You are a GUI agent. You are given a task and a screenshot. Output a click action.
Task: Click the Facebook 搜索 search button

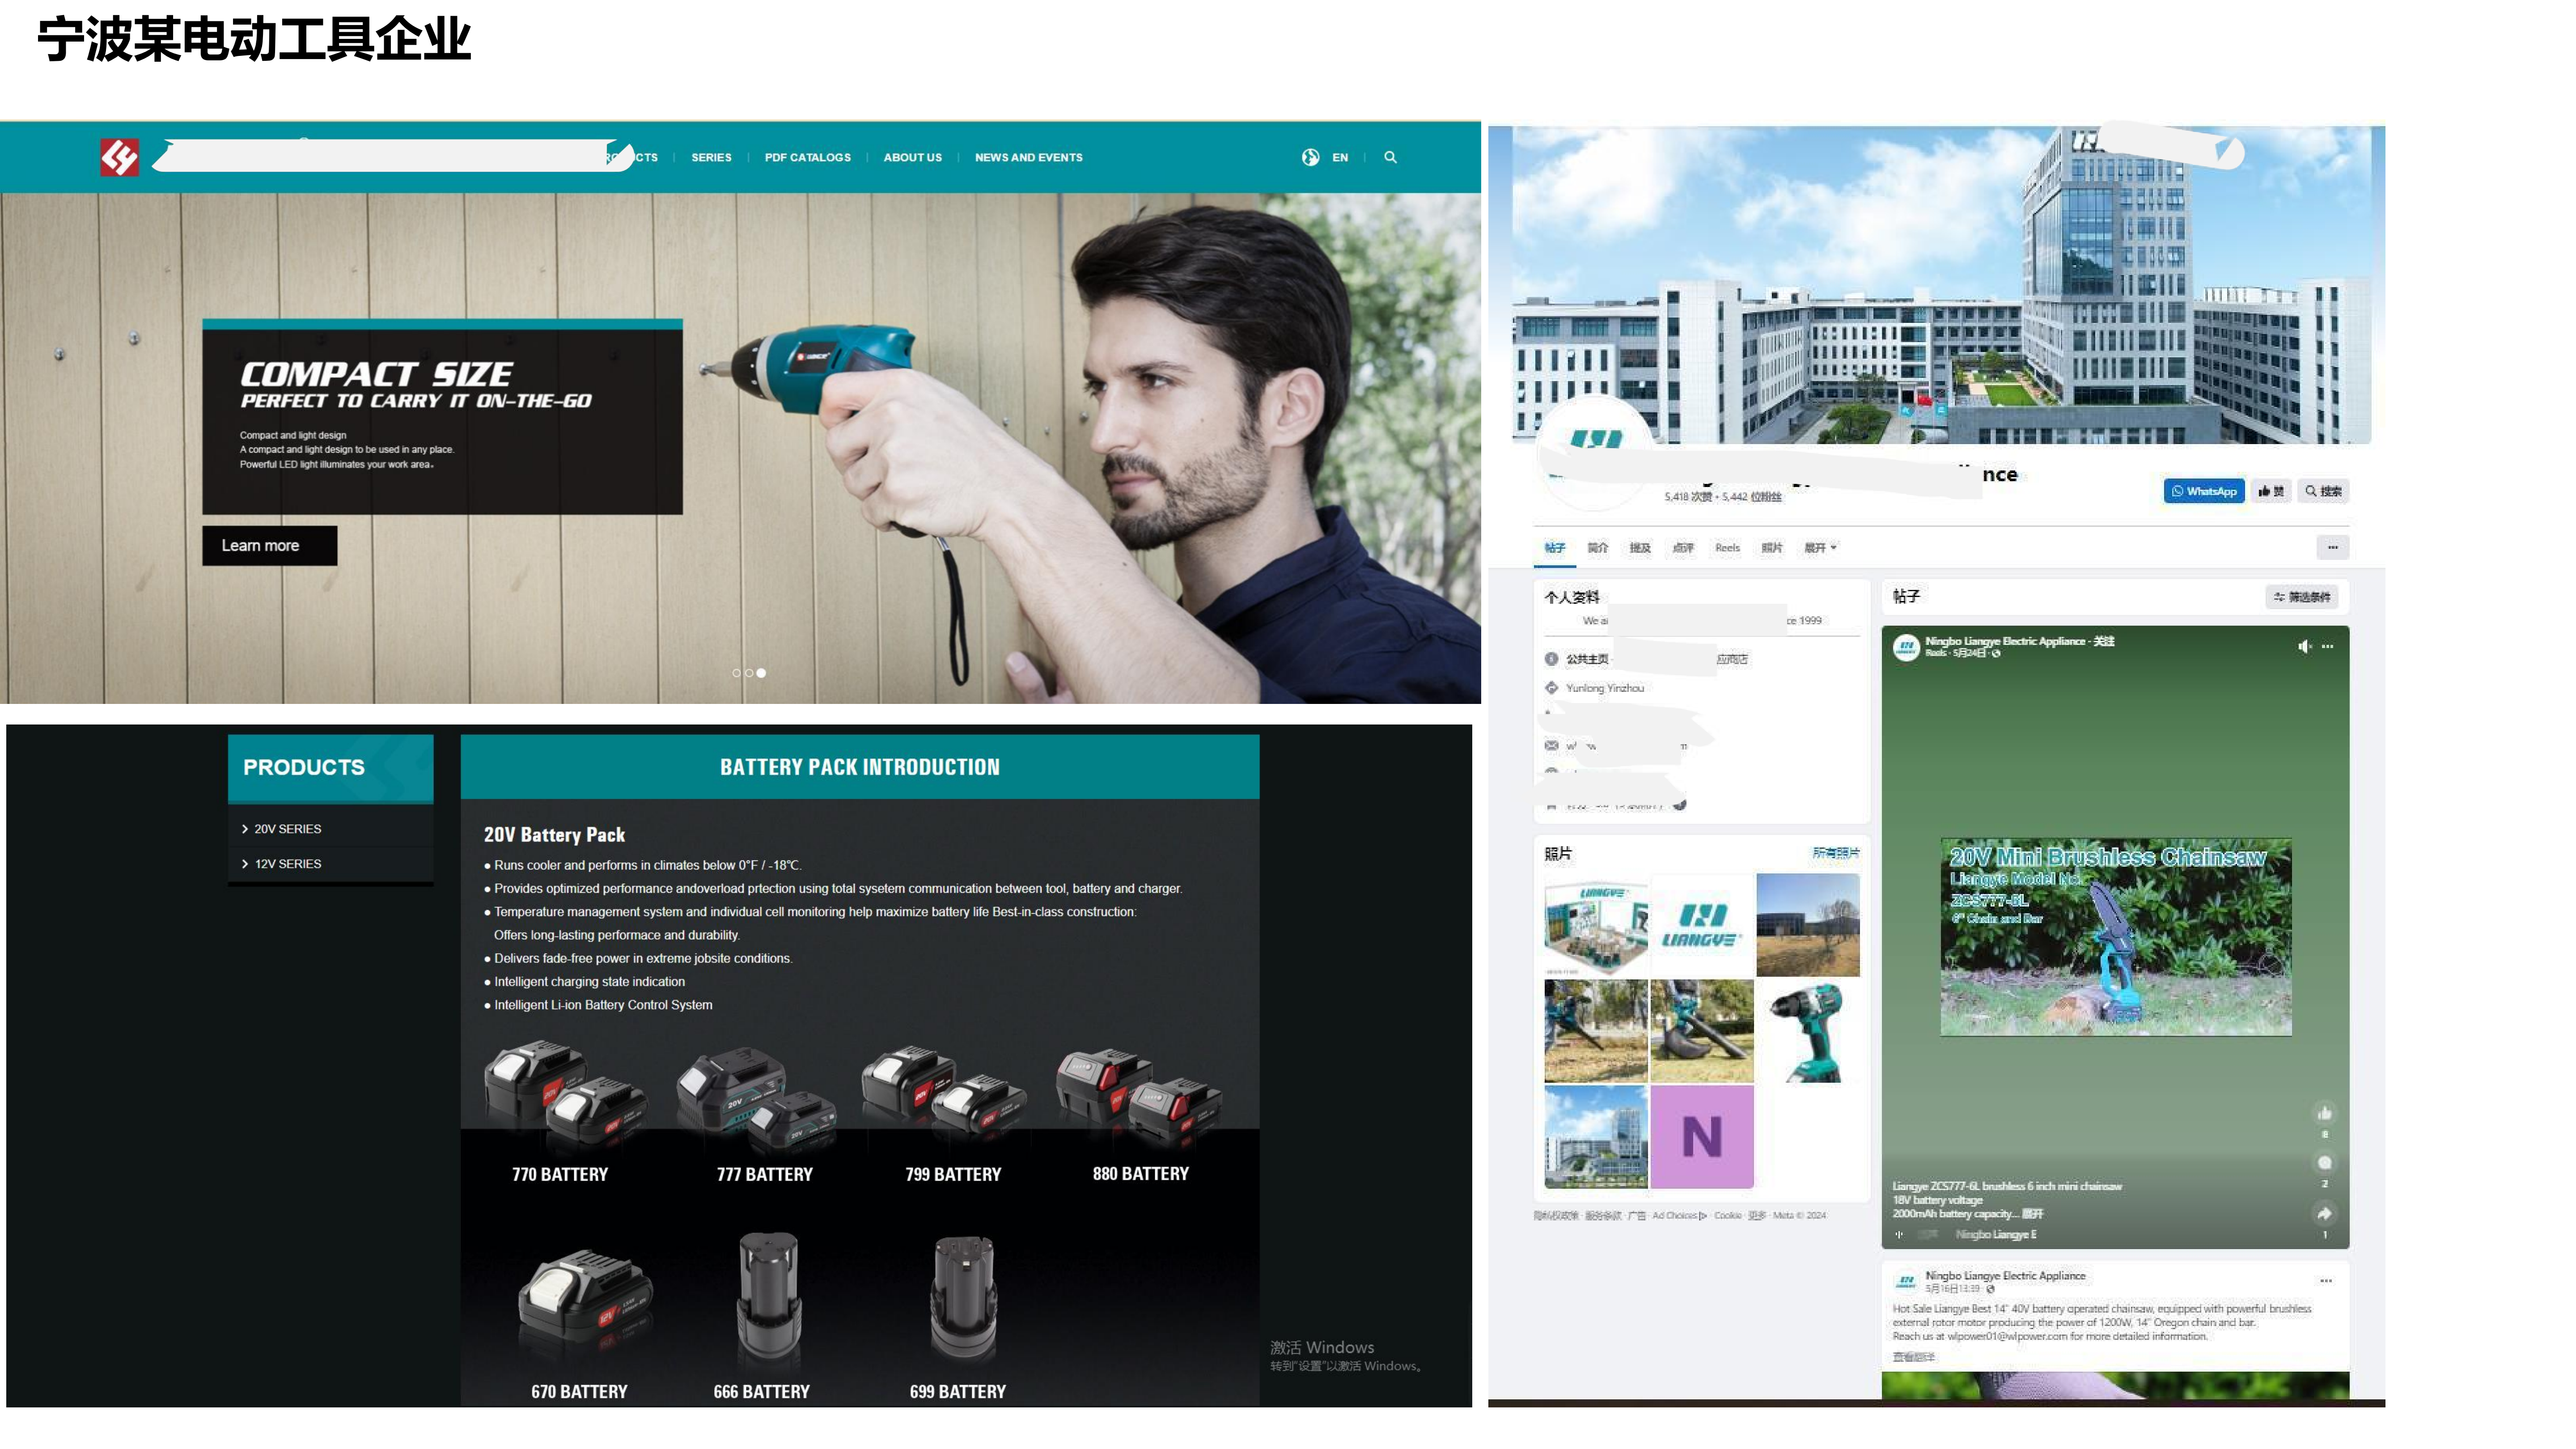2323,491
